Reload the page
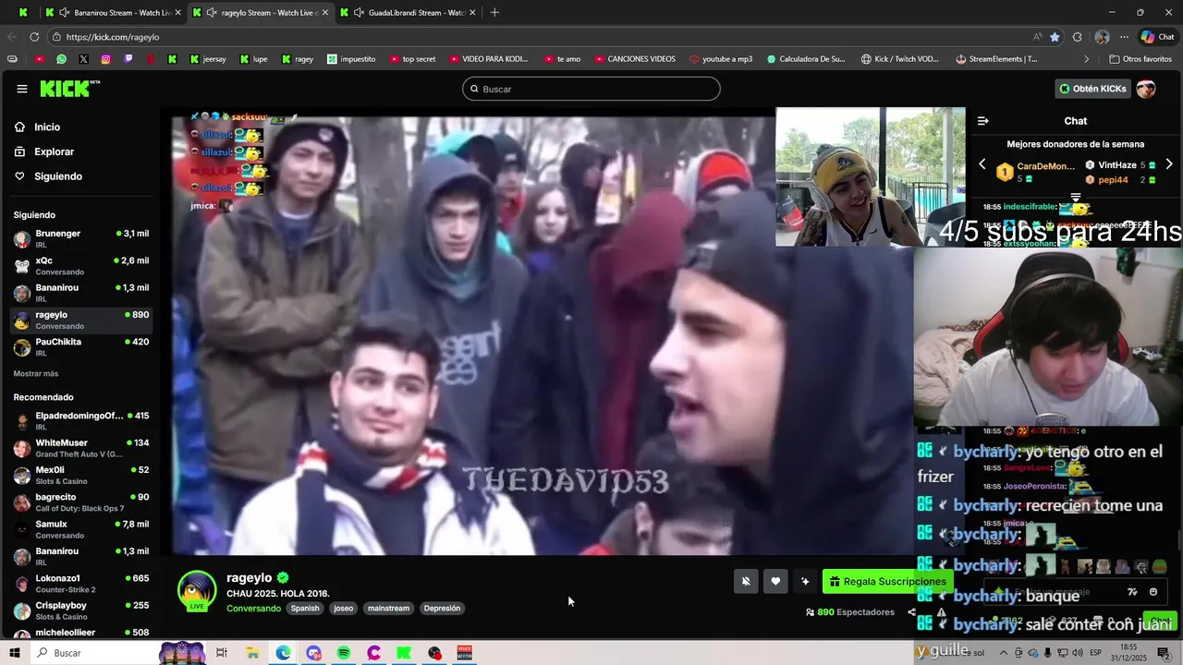Image resolution: width=1183 pixels, height=665 pixels. (x=34, y=37)
